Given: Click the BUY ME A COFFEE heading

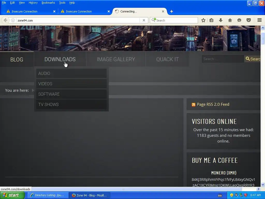Looking at the screenshot, I should (x=215, y=160).
